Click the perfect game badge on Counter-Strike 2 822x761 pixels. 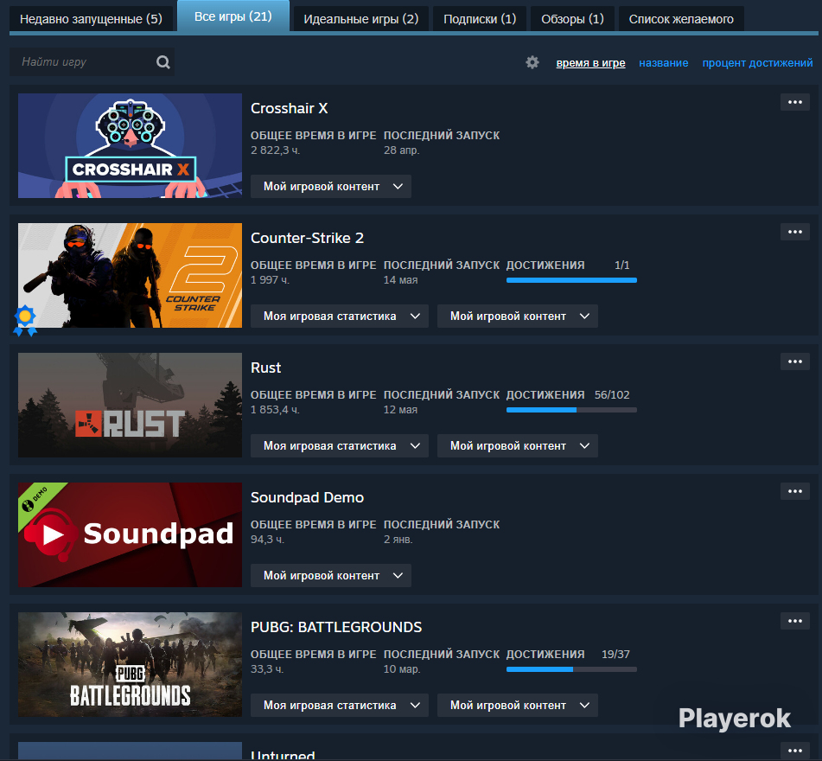tap(25, 321)
